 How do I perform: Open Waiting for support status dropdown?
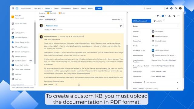[142, 21]
